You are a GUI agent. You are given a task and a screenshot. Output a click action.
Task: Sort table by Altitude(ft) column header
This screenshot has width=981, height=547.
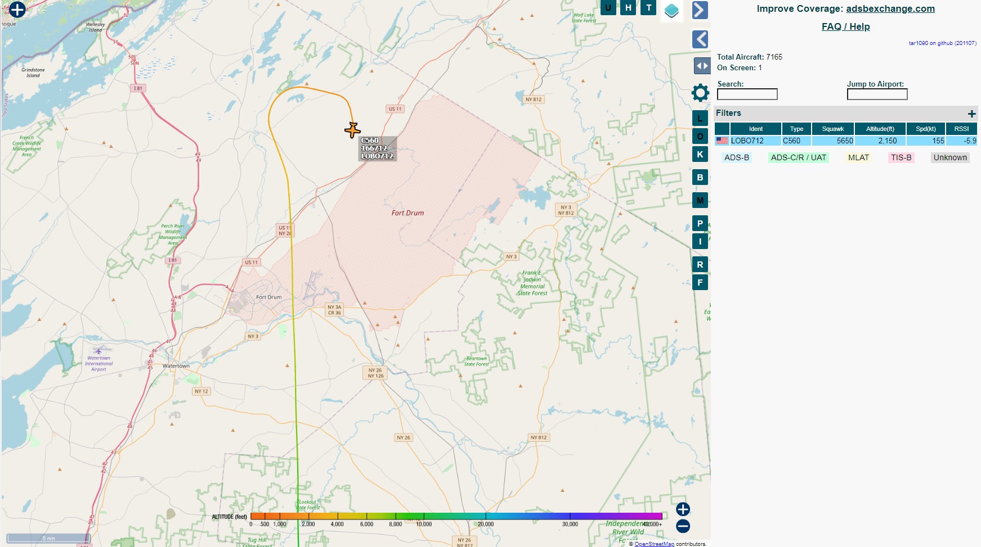click(880, 129)
